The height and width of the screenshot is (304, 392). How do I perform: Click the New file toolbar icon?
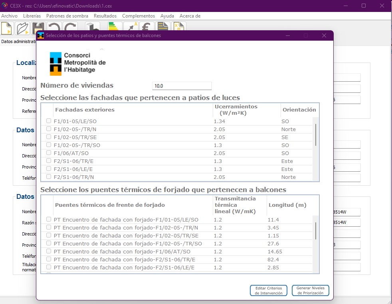(7, 28)
